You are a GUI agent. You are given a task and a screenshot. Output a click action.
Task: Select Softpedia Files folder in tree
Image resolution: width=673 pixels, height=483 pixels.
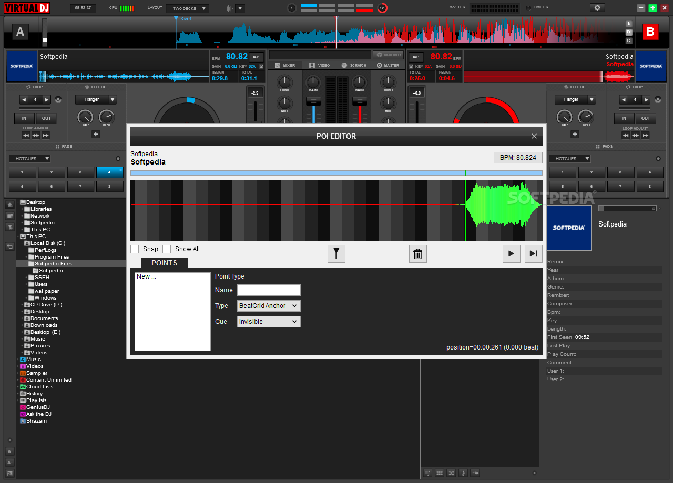[53, 264]
